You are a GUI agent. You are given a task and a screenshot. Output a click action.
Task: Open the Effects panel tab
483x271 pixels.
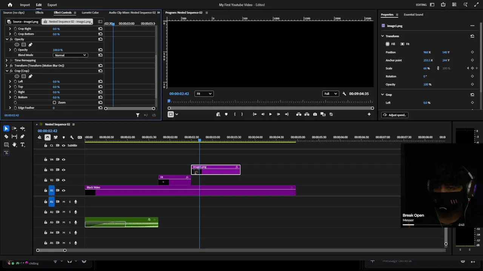pyautogui.click(x=39, y=12)
